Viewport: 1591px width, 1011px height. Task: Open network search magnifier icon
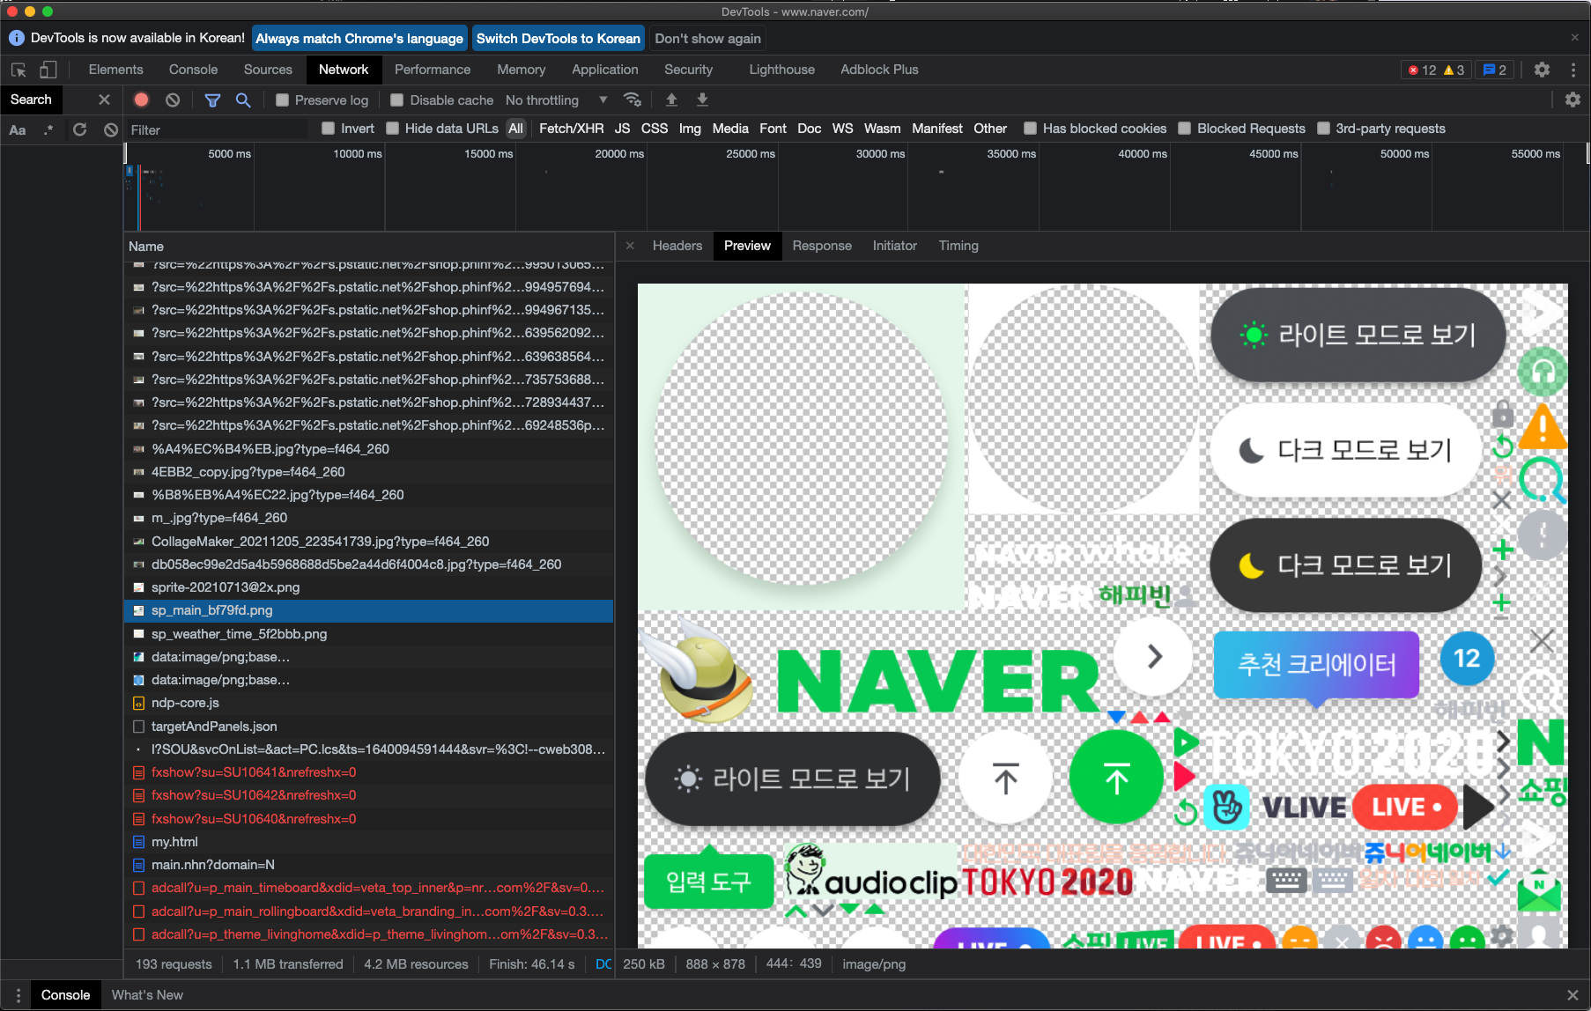coord(243,100)
